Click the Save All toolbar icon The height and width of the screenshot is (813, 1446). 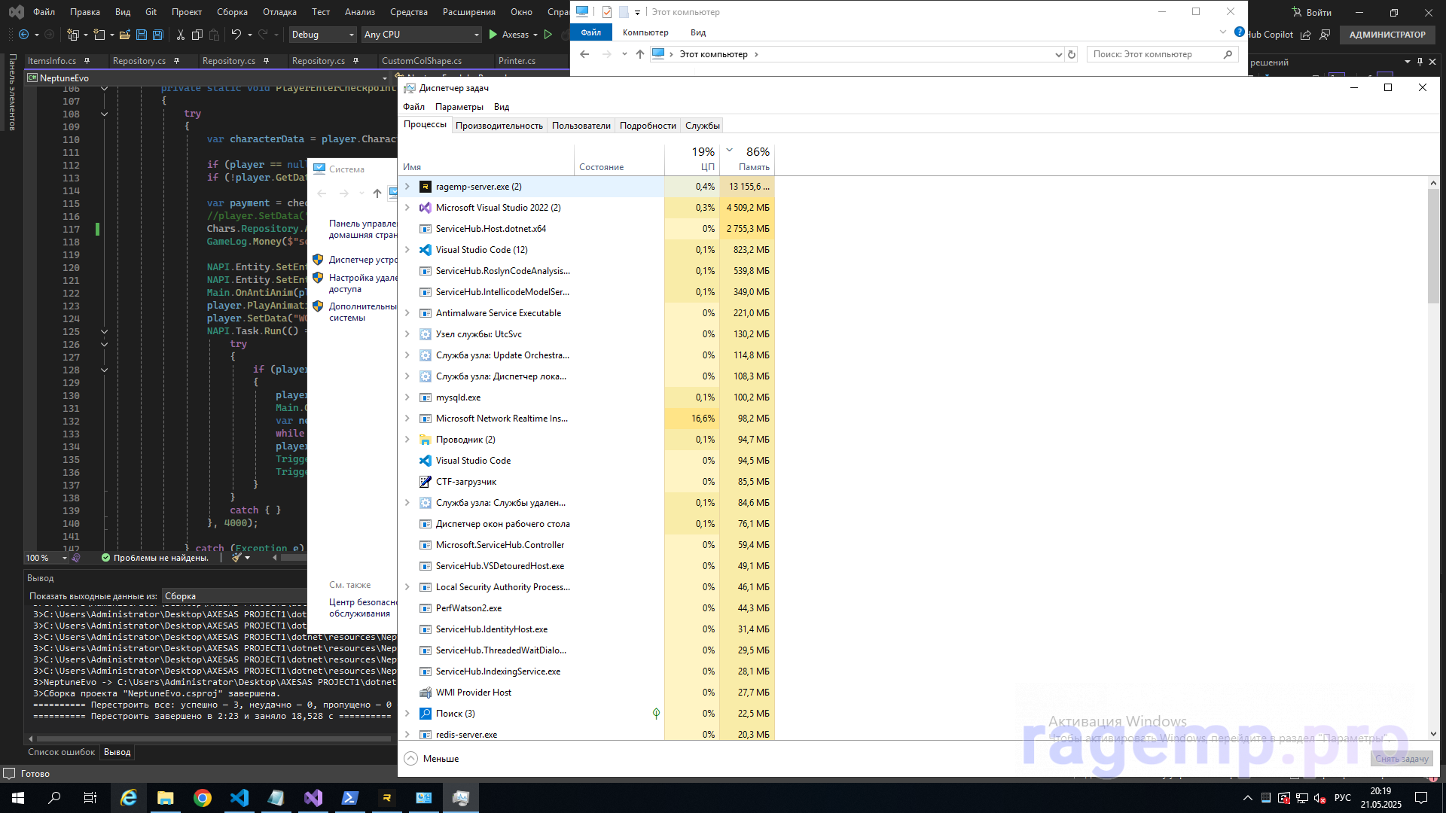tap(157, 35)
